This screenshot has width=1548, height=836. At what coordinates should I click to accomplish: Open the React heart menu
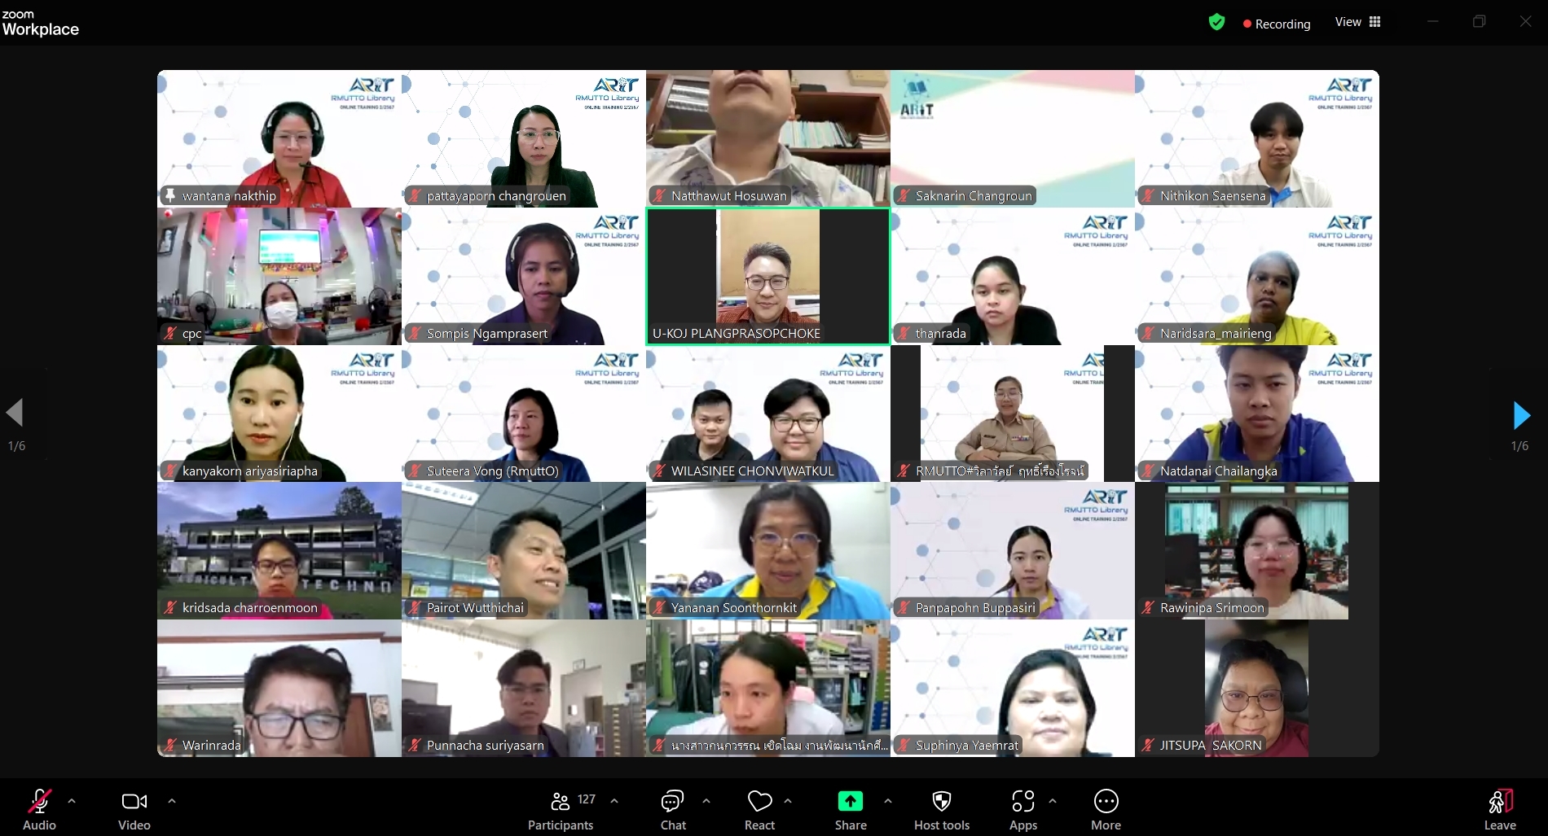[759, 810]
